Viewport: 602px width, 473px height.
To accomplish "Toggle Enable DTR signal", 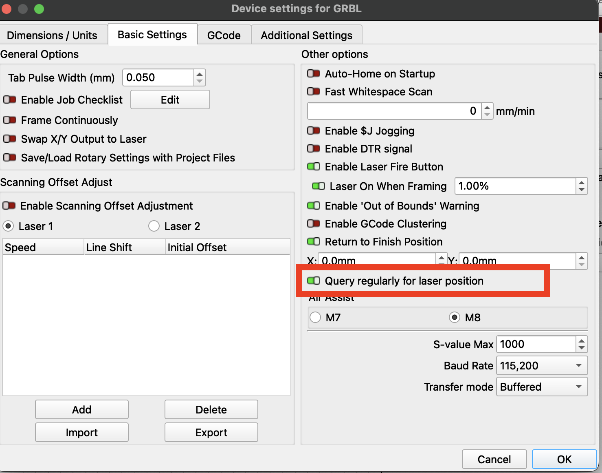I will pos(314,148).
